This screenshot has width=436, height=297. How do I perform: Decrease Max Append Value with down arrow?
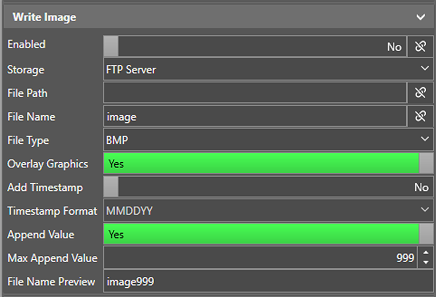pyautogui.click(x=426, y=263)
